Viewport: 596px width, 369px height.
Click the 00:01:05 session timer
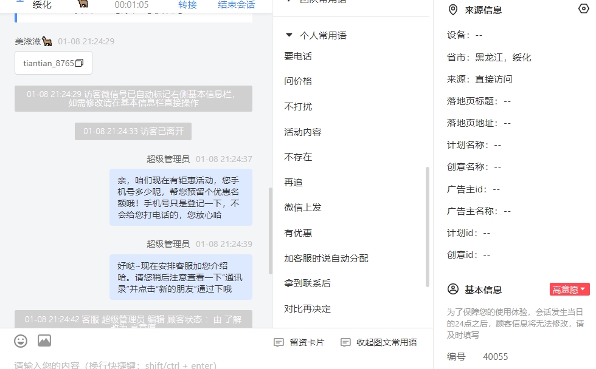[x=131, y=5]
